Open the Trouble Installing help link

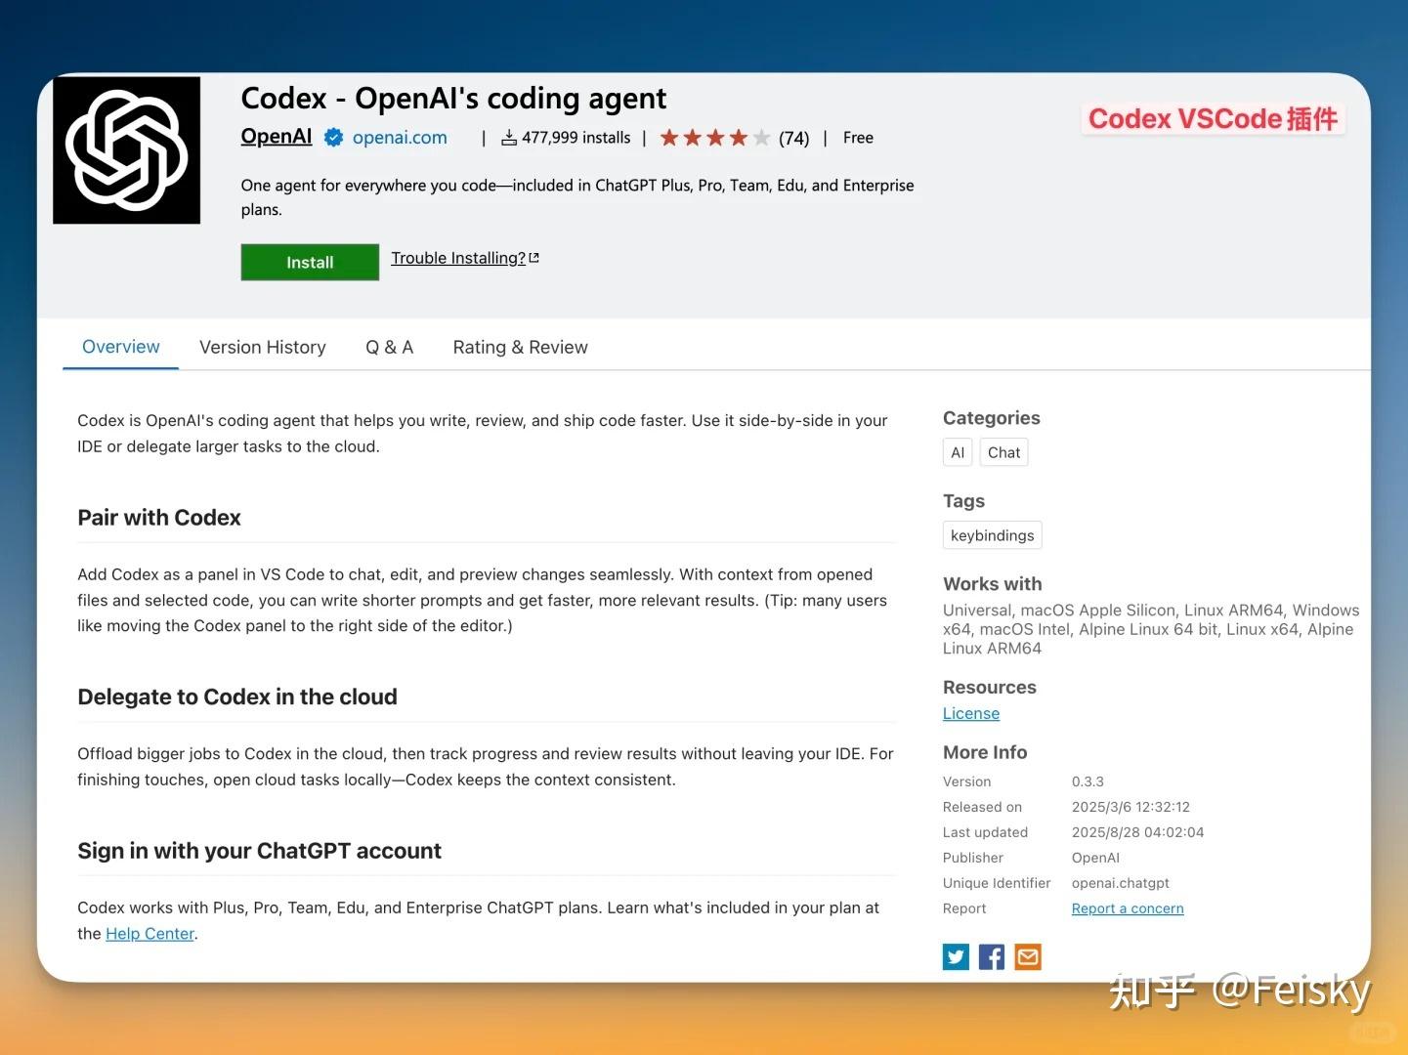tap(457, 257)
